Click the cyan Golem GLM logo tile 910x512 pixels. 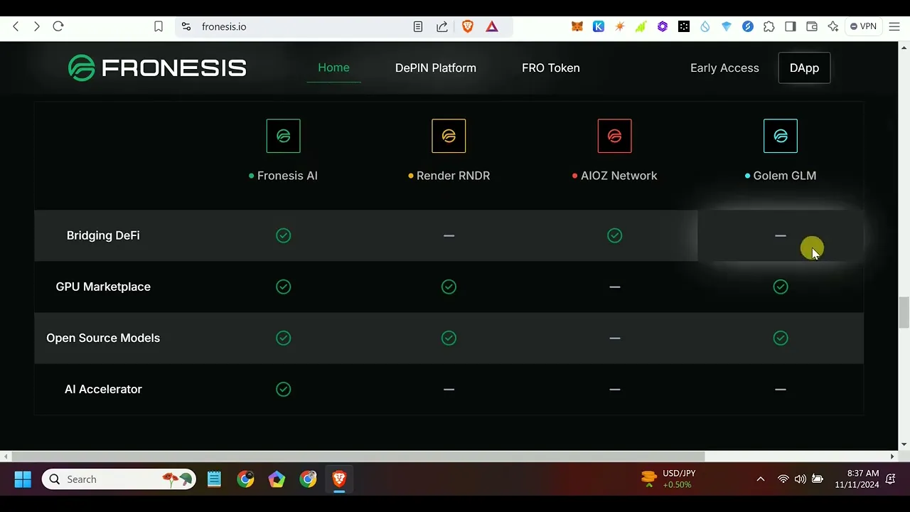click(x=781, y=136)
